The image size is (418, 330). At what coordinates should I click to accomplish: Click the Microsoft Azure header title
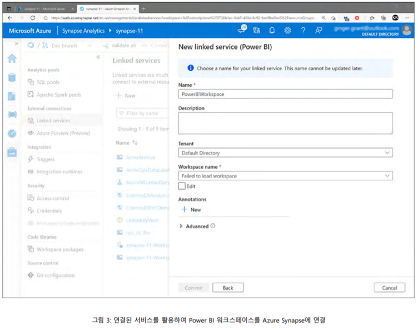30,31
